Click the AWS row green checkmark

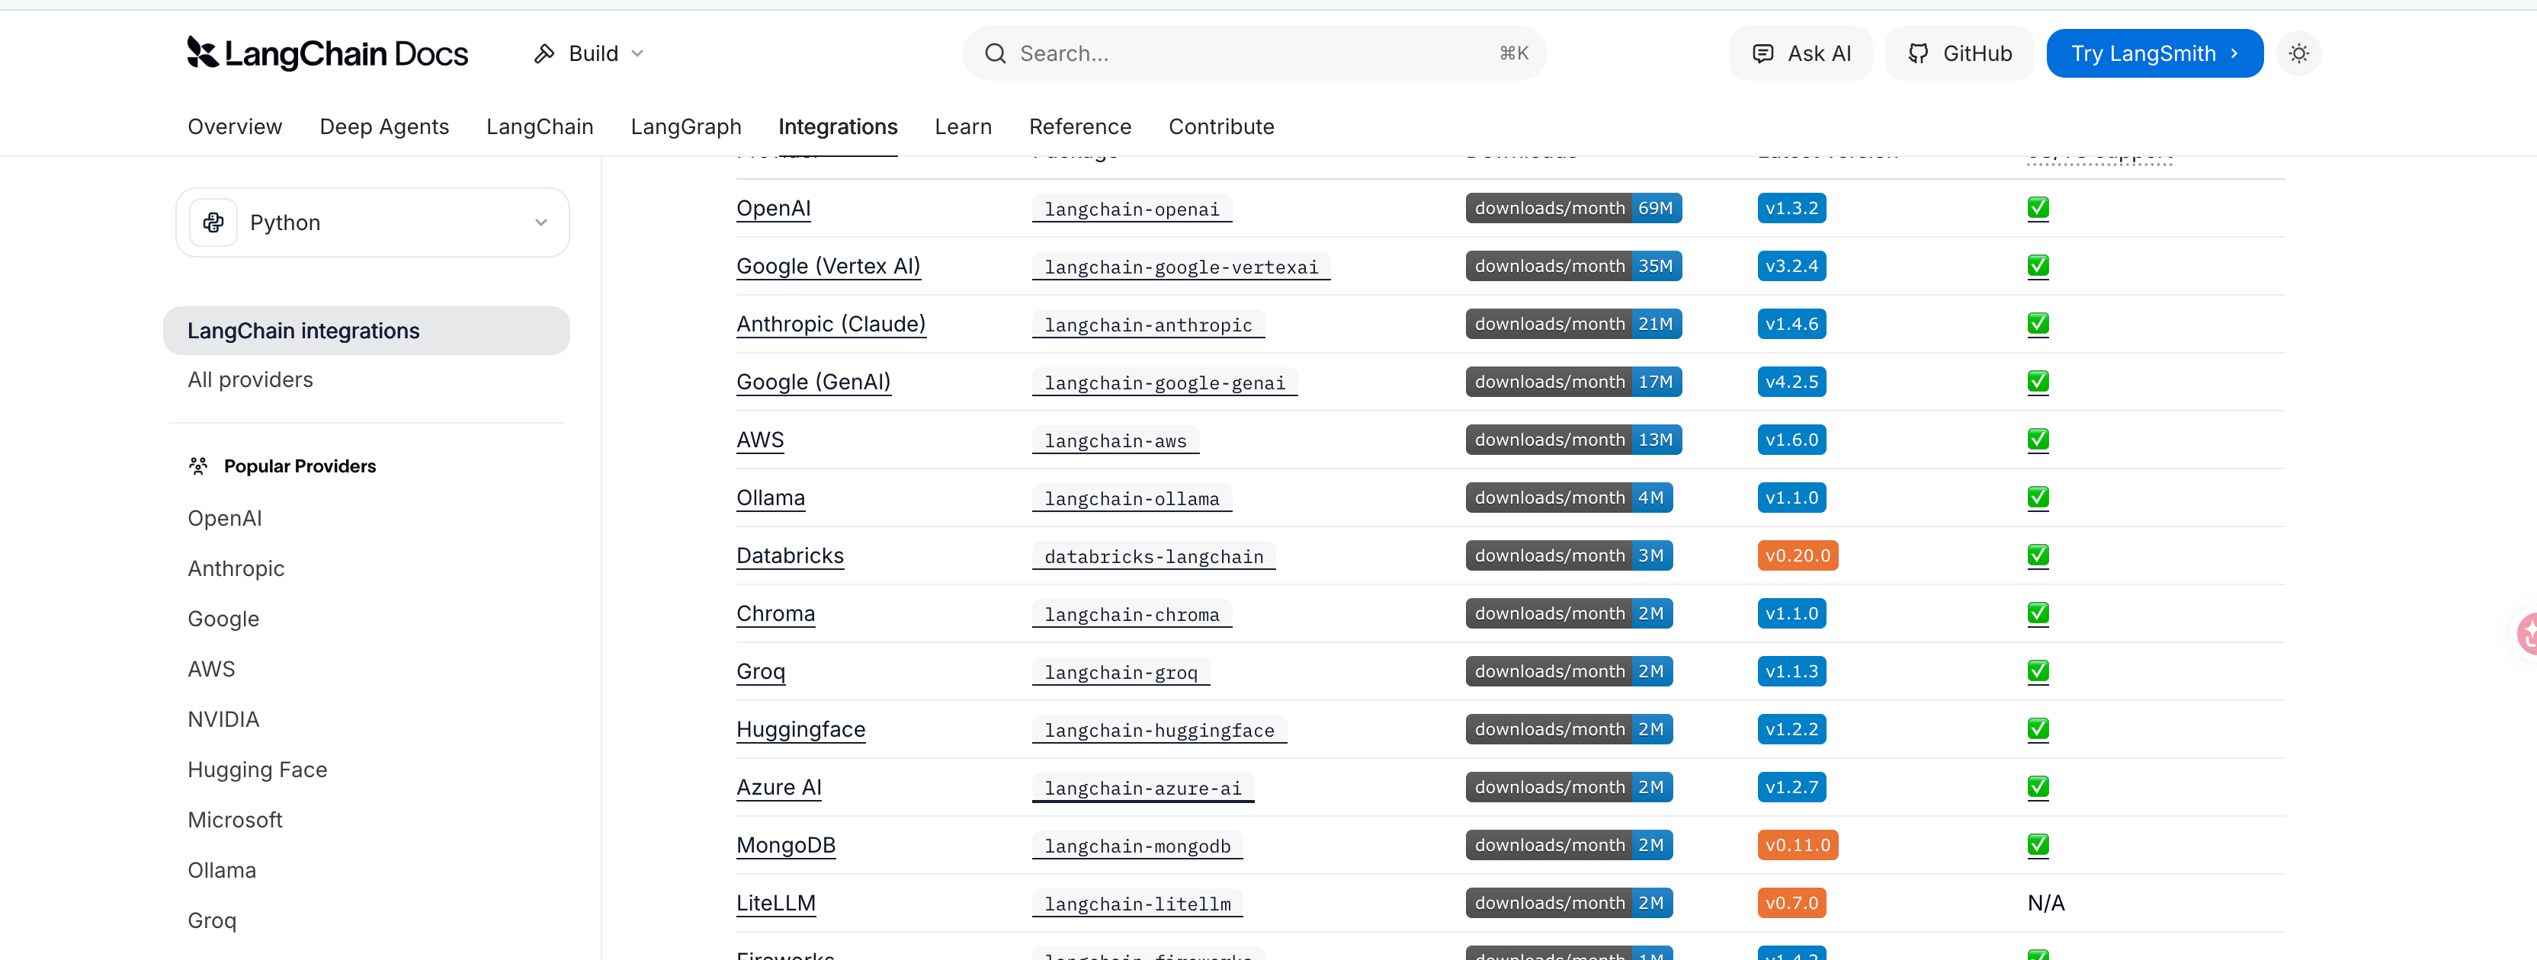2038,439
